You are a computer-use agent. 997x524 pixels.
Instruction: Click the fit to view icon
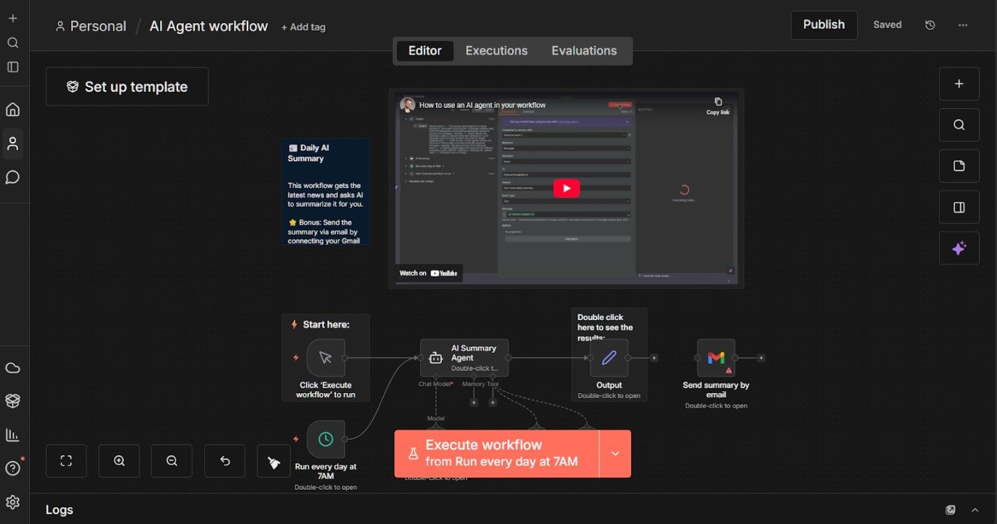coord(66,461)
